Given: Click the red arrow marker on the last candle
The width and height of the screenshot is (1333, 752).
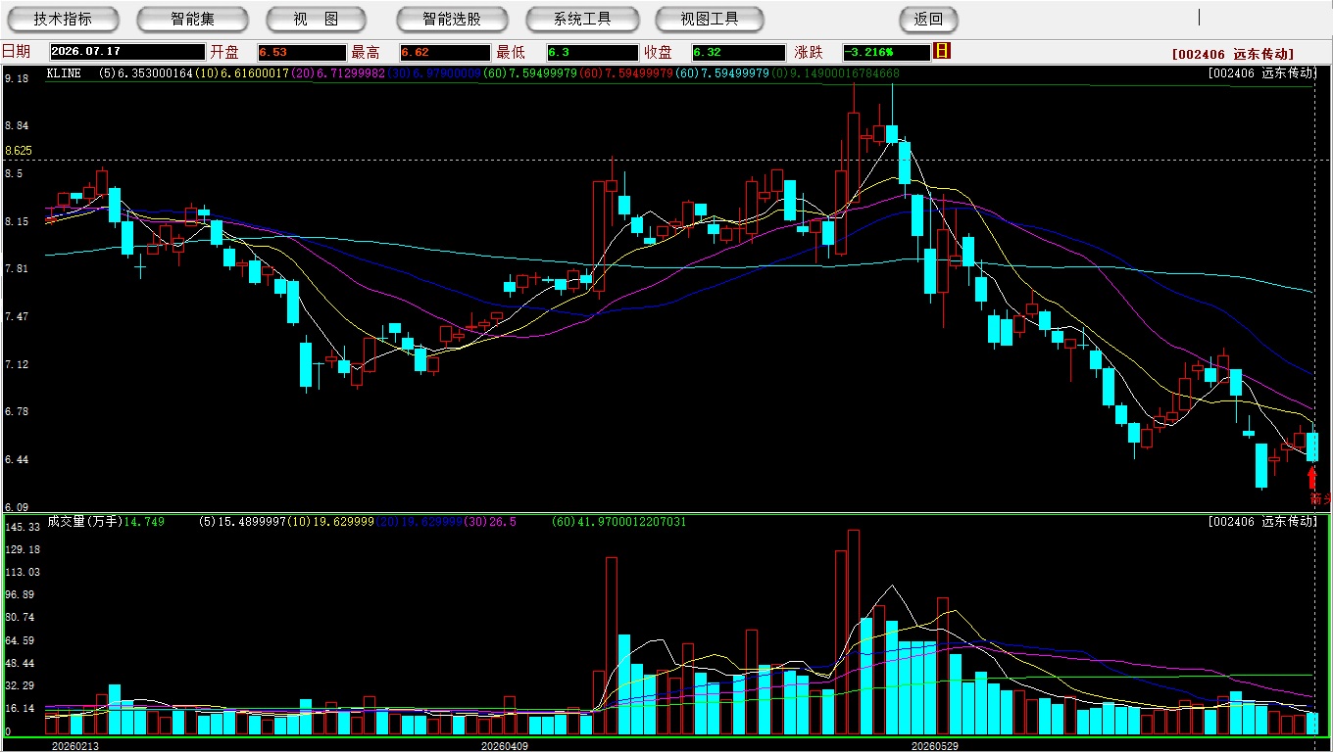Looking at the screenshot, I should click(x=1312, y=478).
